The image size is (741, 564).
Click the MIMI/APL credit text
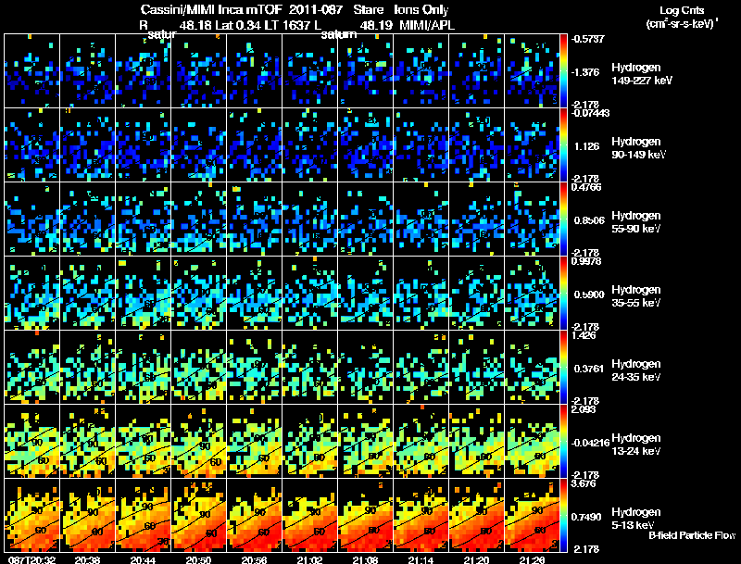click(x=427, y=25)
